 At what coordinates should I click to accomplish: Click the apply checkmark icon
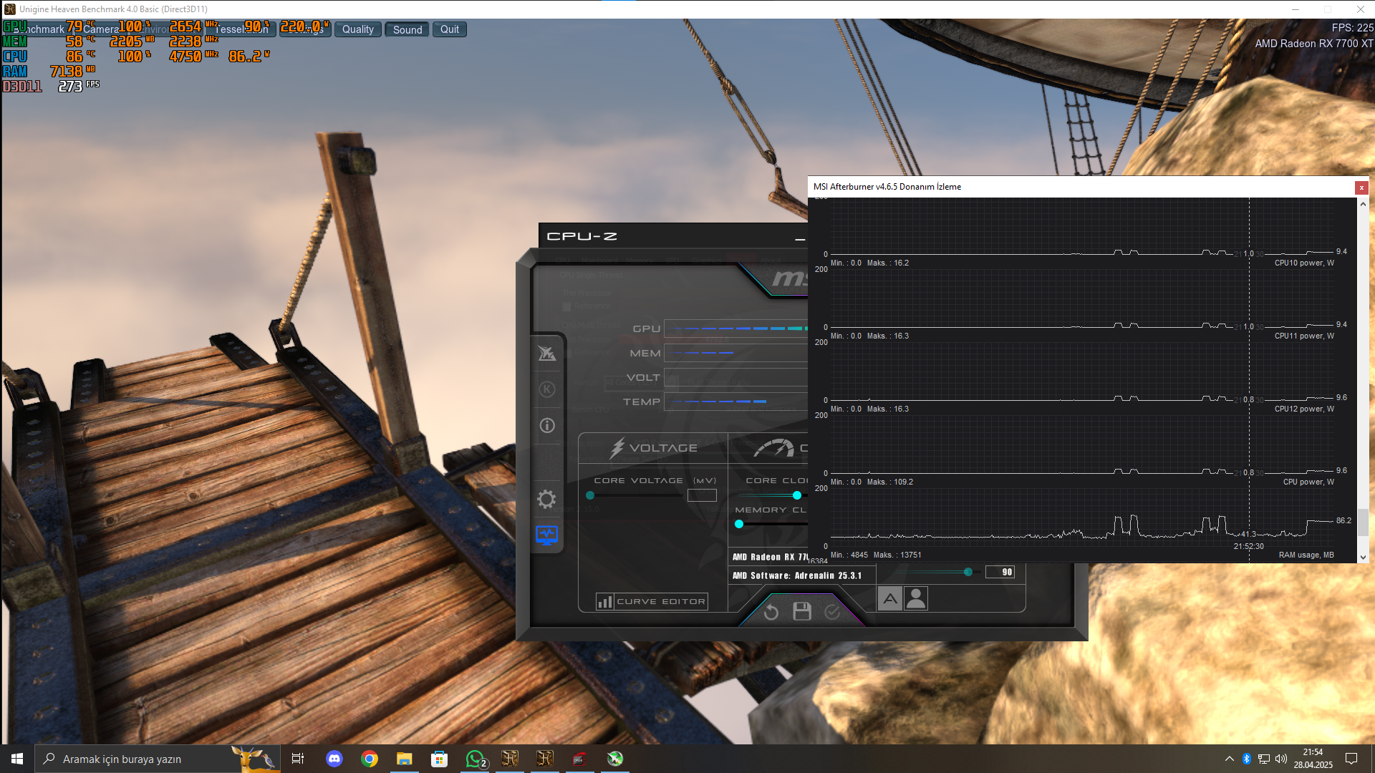[832, 612]
